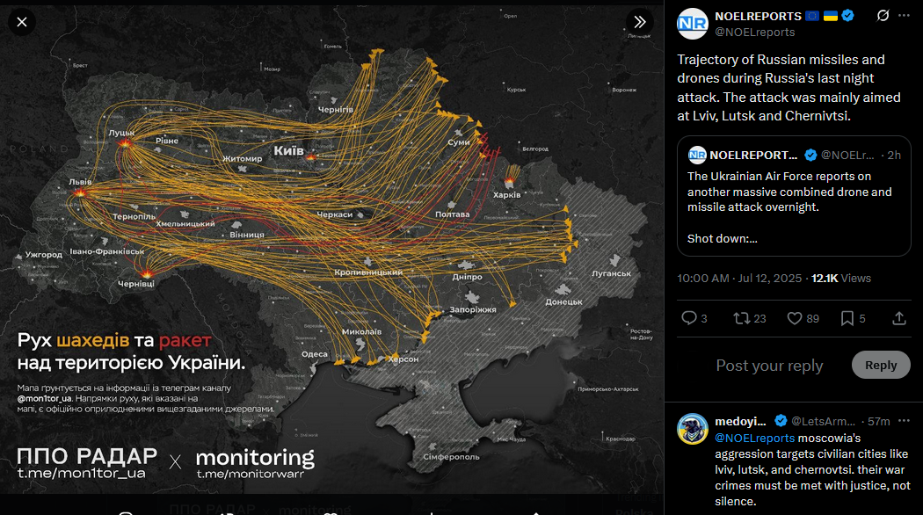The height and width of the screenshot is (515, 923).
Task: Open the 12.1K Views analytics
Action: coord(841,279)
